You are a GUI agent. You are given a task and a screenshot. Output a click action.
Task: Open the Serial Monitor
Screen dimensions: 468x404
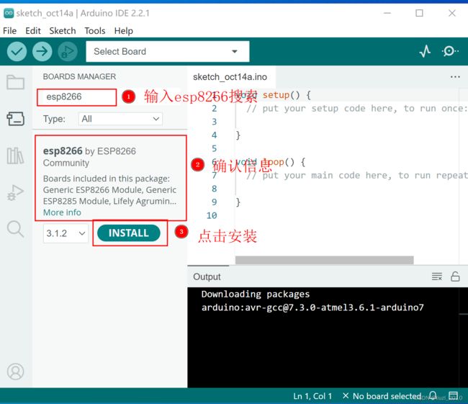click(x=450, y=51)
